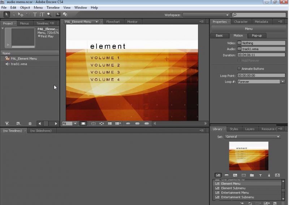Toggle text filter in Library panel
The height and width of the screenshot is (205, 289).
[x=260, y=175]
